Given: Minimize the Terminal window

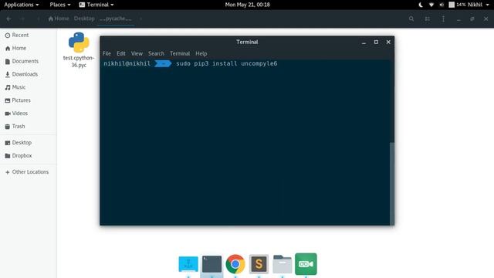Looking at the screenshot, I should click(364, 42).
